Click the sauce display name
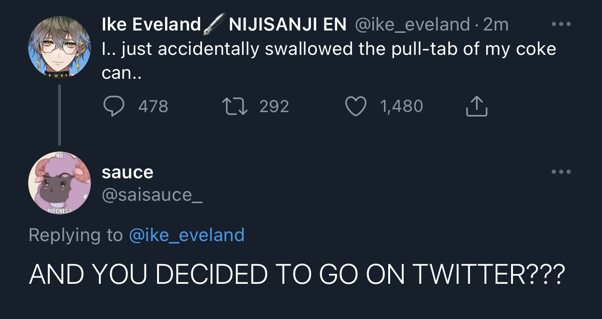Screen dimensions: 602x319 click(x=128, y=172)
